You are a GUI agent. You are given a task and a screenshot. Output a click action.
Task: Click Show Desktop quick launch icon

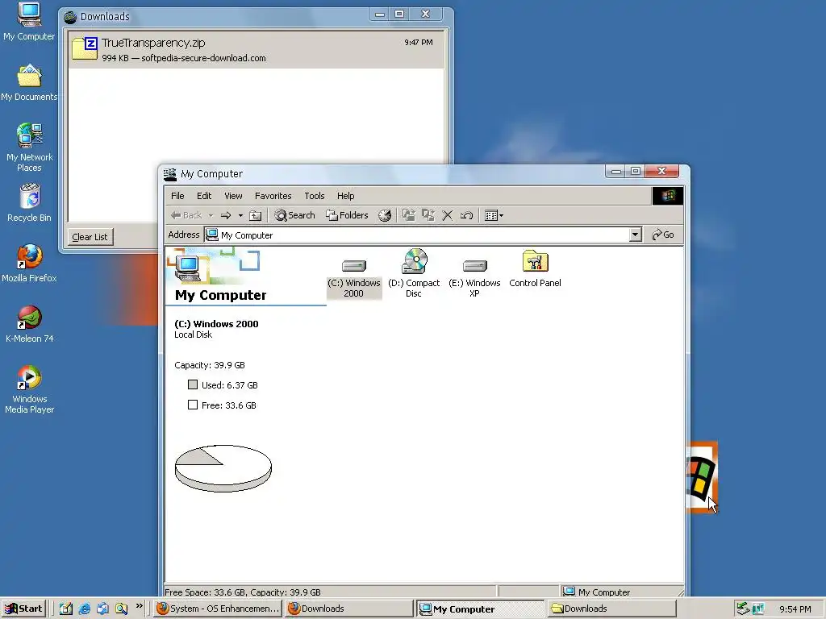pyautogui.click(x=66, y=609)
